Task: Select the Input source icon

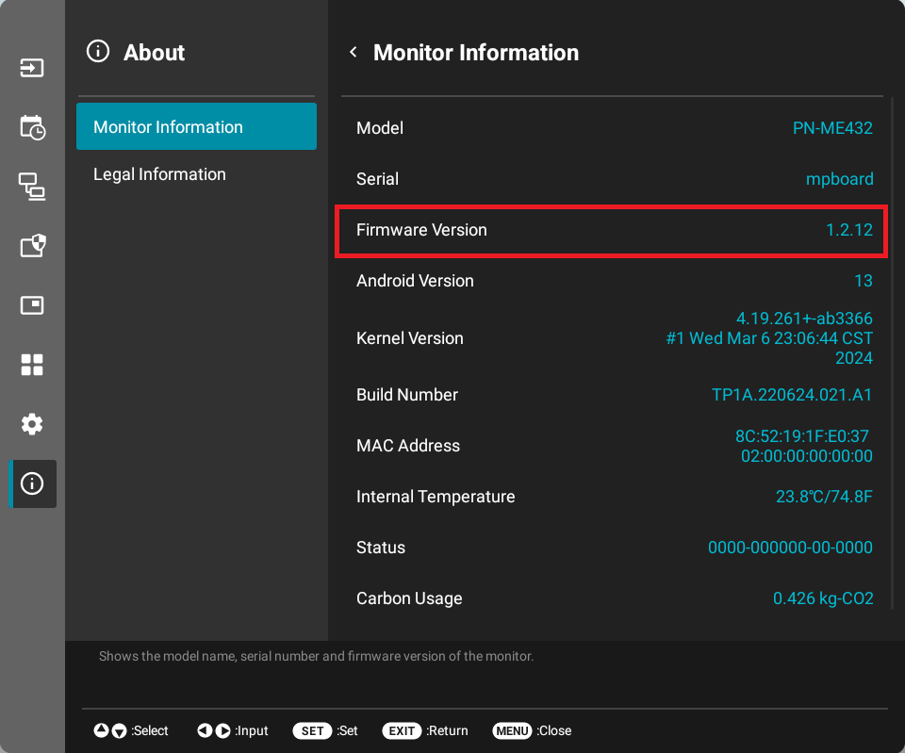Action: (32, 68)
